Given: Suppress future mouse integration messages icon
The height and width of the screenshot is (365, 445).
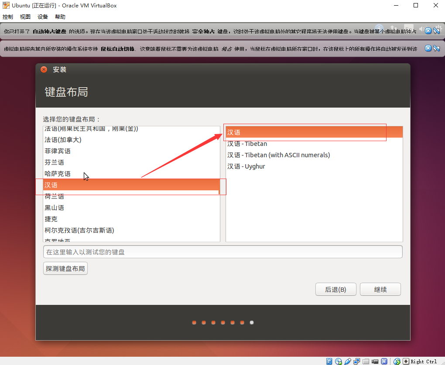Looking at the screenshot, I should click(437, 48).
